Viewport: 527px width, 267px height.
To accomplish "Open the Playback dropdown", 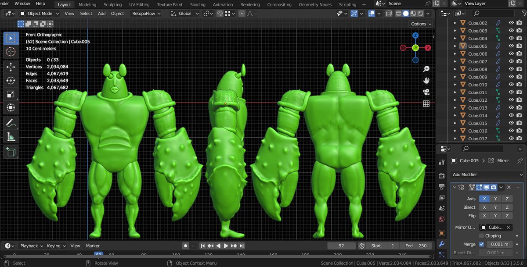I will click(31, 246).
